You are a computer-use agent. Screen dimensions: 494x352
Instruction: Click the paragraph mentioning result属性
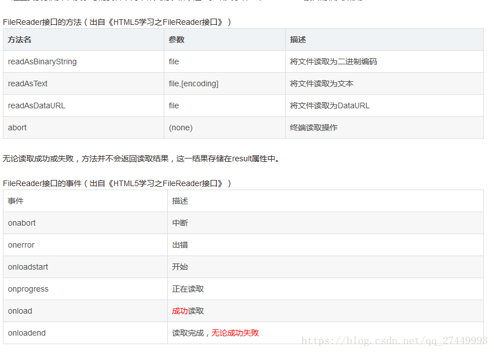[141, 159]
